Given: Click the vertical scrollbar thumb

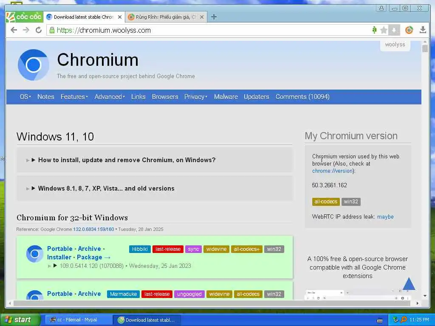Looking at the screenshot, I should click(425, 49).
